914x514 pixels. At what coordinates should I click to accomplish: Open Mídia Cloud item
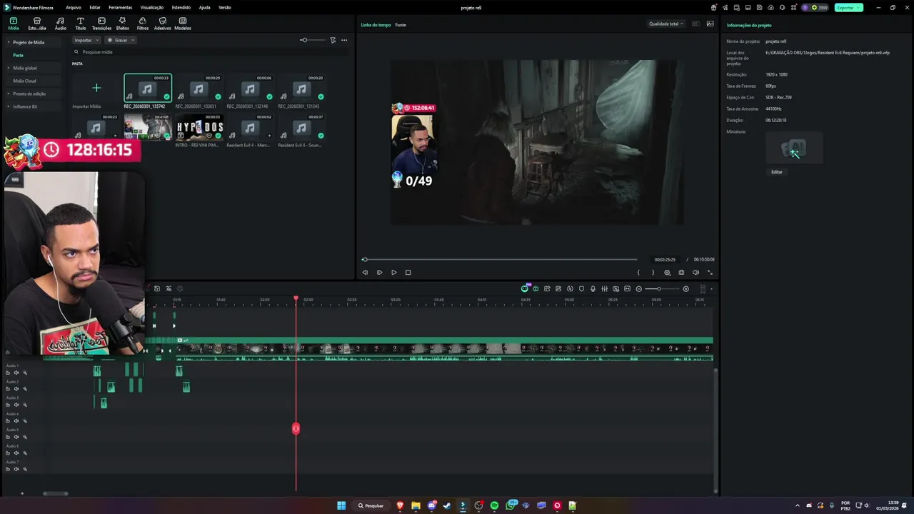pyautogui.click(x=24, y=81)
